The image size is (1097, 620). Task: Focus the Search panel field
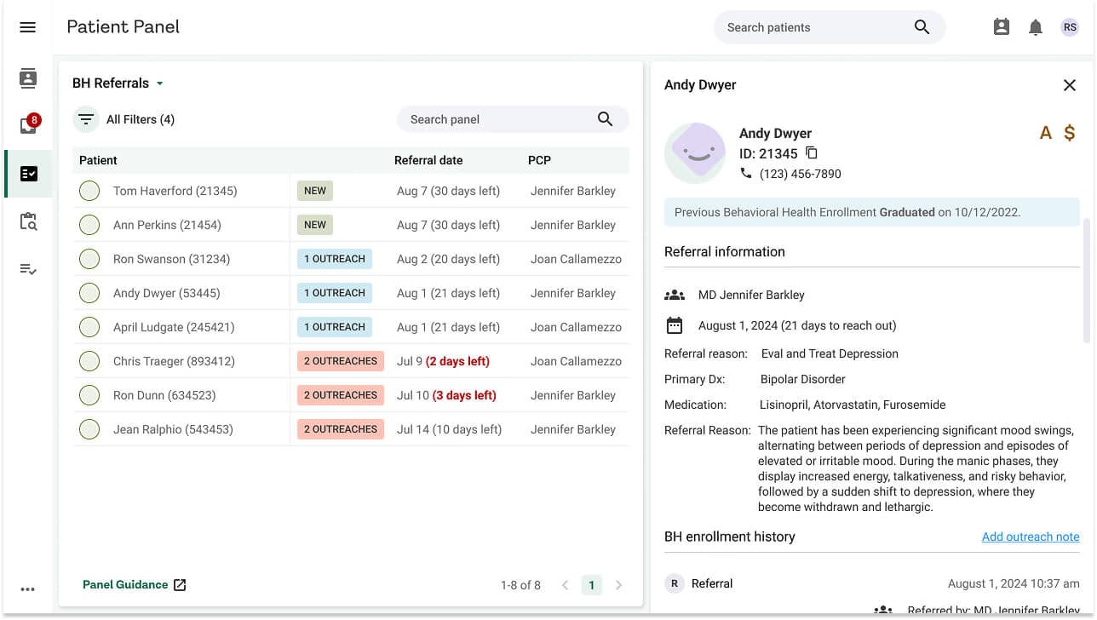513,119
